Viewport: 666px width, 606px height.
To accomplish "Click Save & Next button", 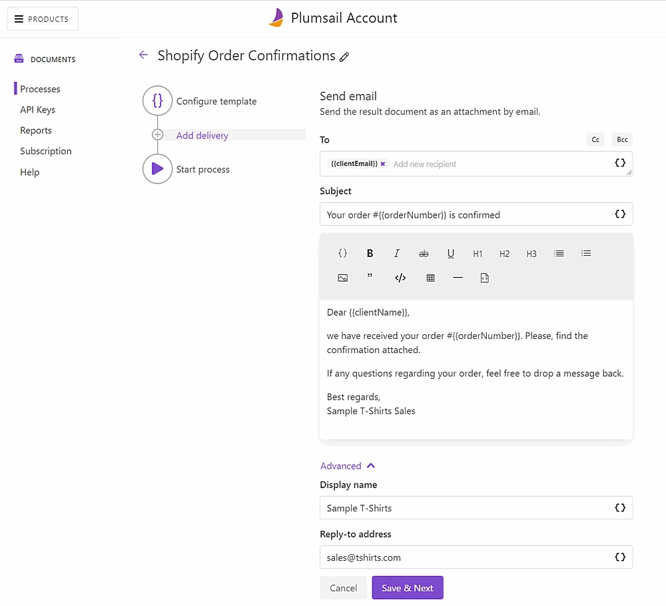I will 408,588.
